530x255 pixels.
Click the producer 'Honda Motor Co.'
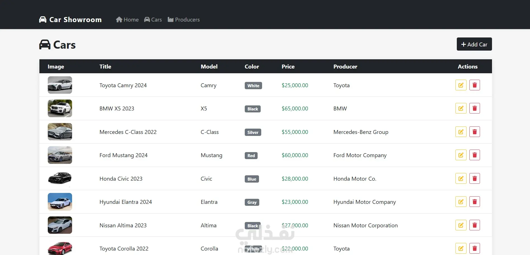click(355, 179)
